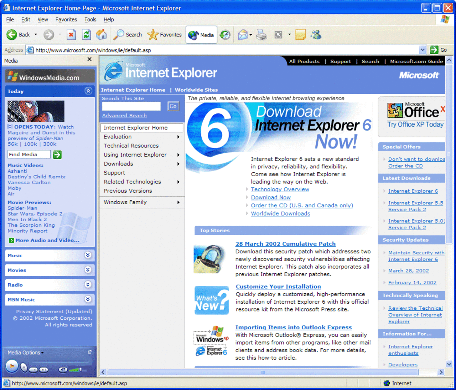Open the Favorites panel
Viewport: 456px width, 390px height.
coord(164,34)
